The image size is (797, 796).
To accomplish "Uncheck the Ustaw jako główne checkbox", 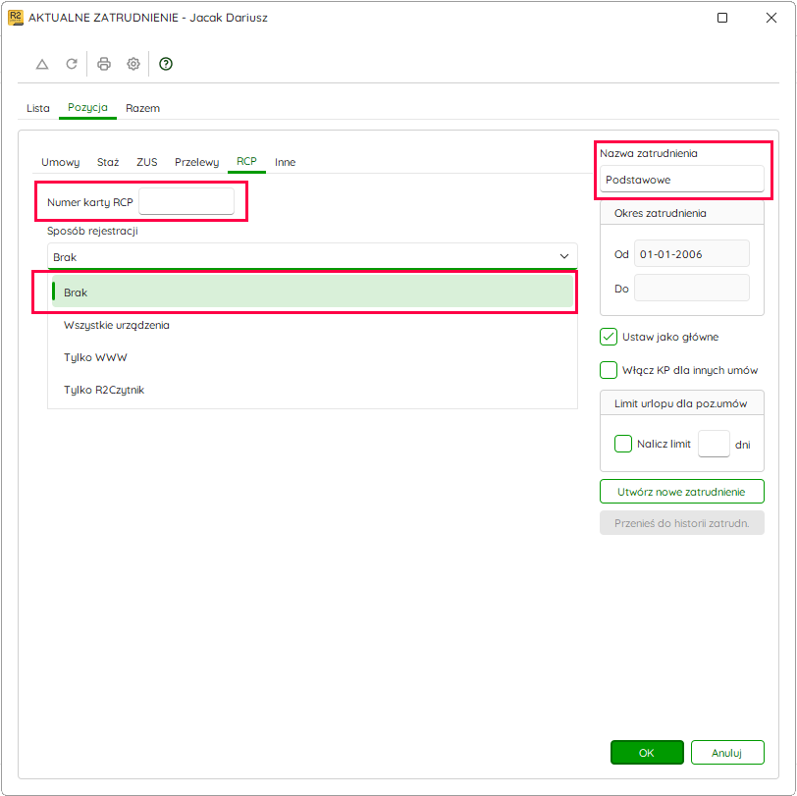I will tap(609, 337).
